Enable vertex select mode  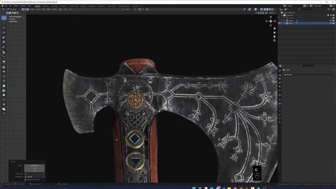coord(23,9)
